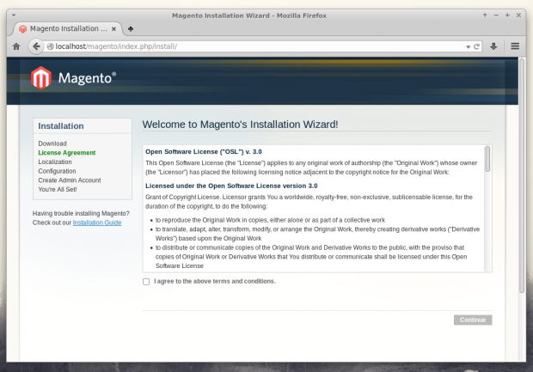Click 'Welcome to Magento's Installation Wizard!' heading

(x=240, y=125)
